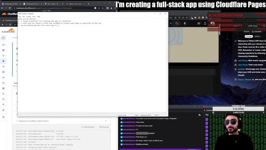Click the orange Cloudflare logo in the dashboard
The width and height of the screenshot is (266, 150).
coord(8,30)
